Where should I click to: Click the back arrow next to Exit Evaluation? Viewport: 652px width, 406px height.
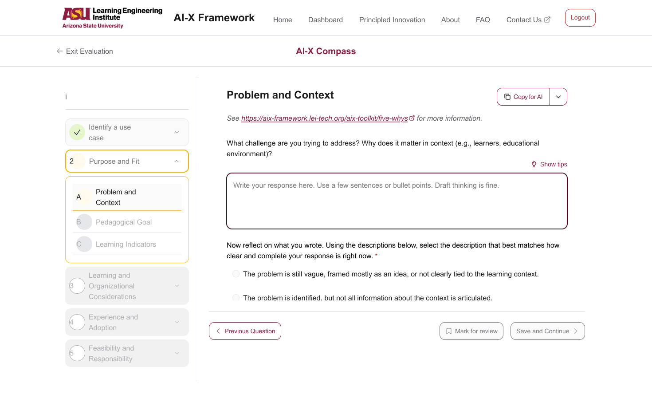(x=60, y=51)
